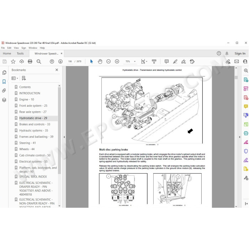Go to Steering - 41 bookmark
The width and height of the screenshot is (249, 249).
point(27,143)
